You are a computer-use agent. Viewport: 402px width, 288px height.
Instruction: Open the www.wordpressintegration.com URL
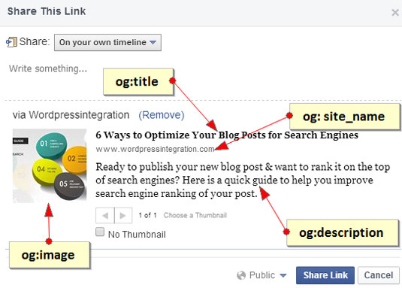[155, 149]
